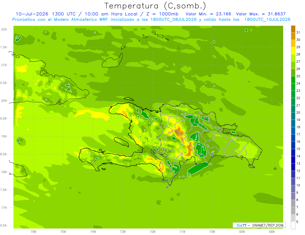
Task: Click the '75W' longitude label
Action: tap(63, 231)
